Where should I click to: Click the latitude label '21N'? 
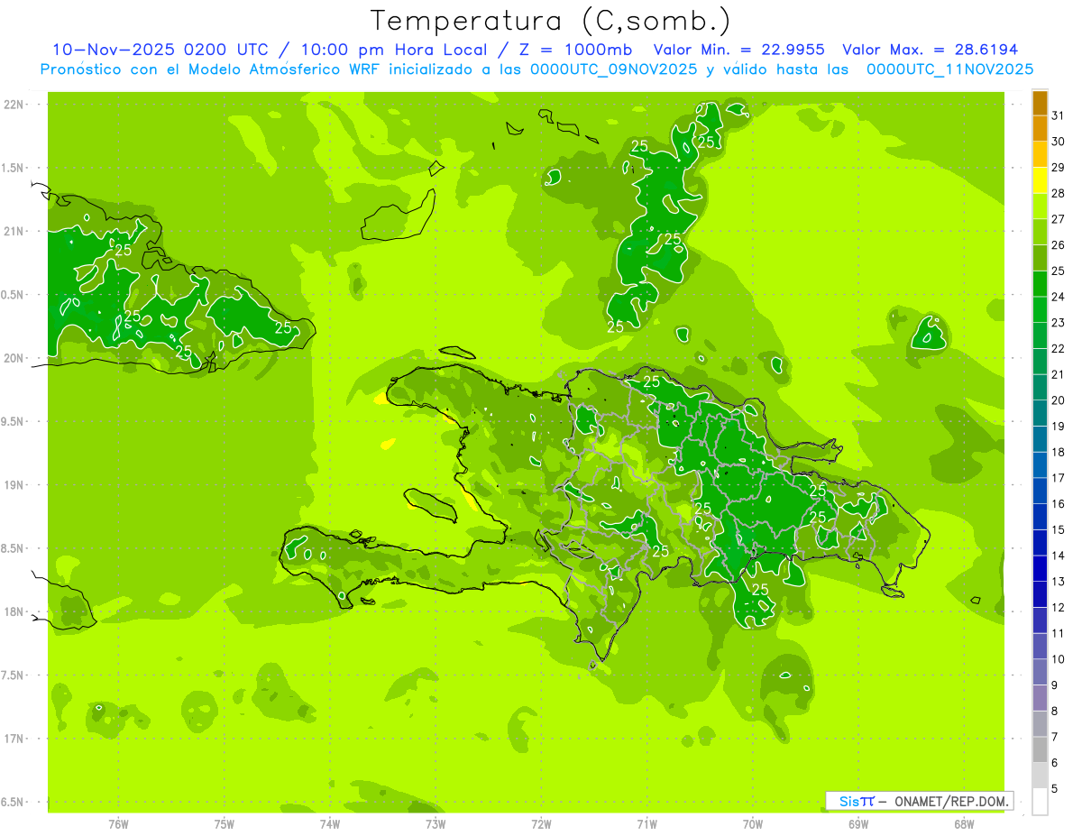point(15,231)
